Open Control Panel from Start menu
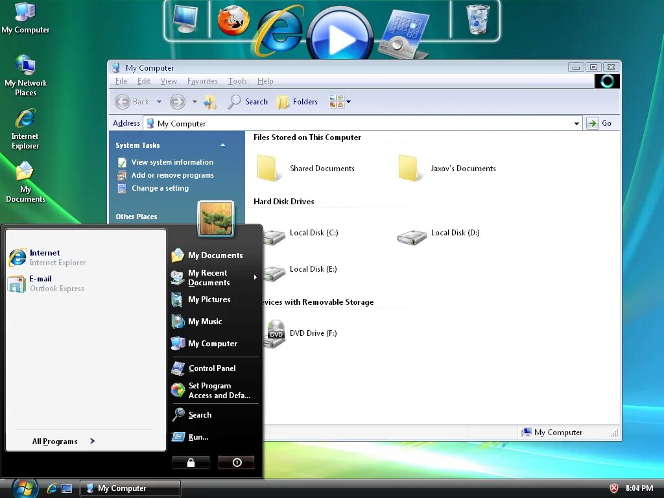Image resolution: width=664 pixels, height=498 pixels. (204, 368)
